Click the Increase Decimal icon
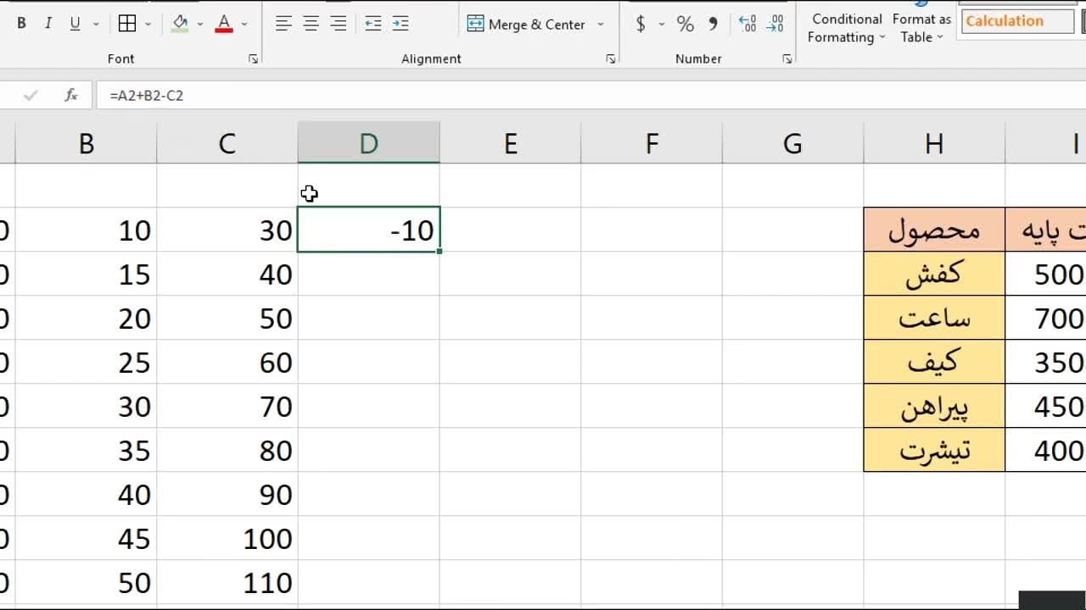This screenshot has height=610, width=1086. (x=747, y=24)
